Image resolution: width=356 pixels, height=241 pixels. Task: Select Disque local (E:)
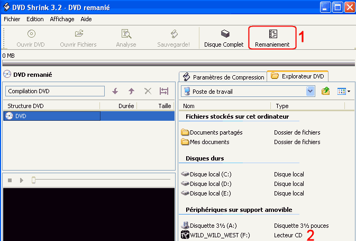(206, 193)
